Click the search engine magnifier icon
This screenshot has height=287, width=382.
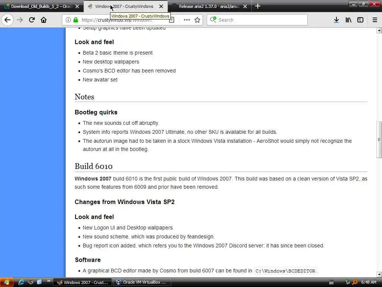click(213, 19)
